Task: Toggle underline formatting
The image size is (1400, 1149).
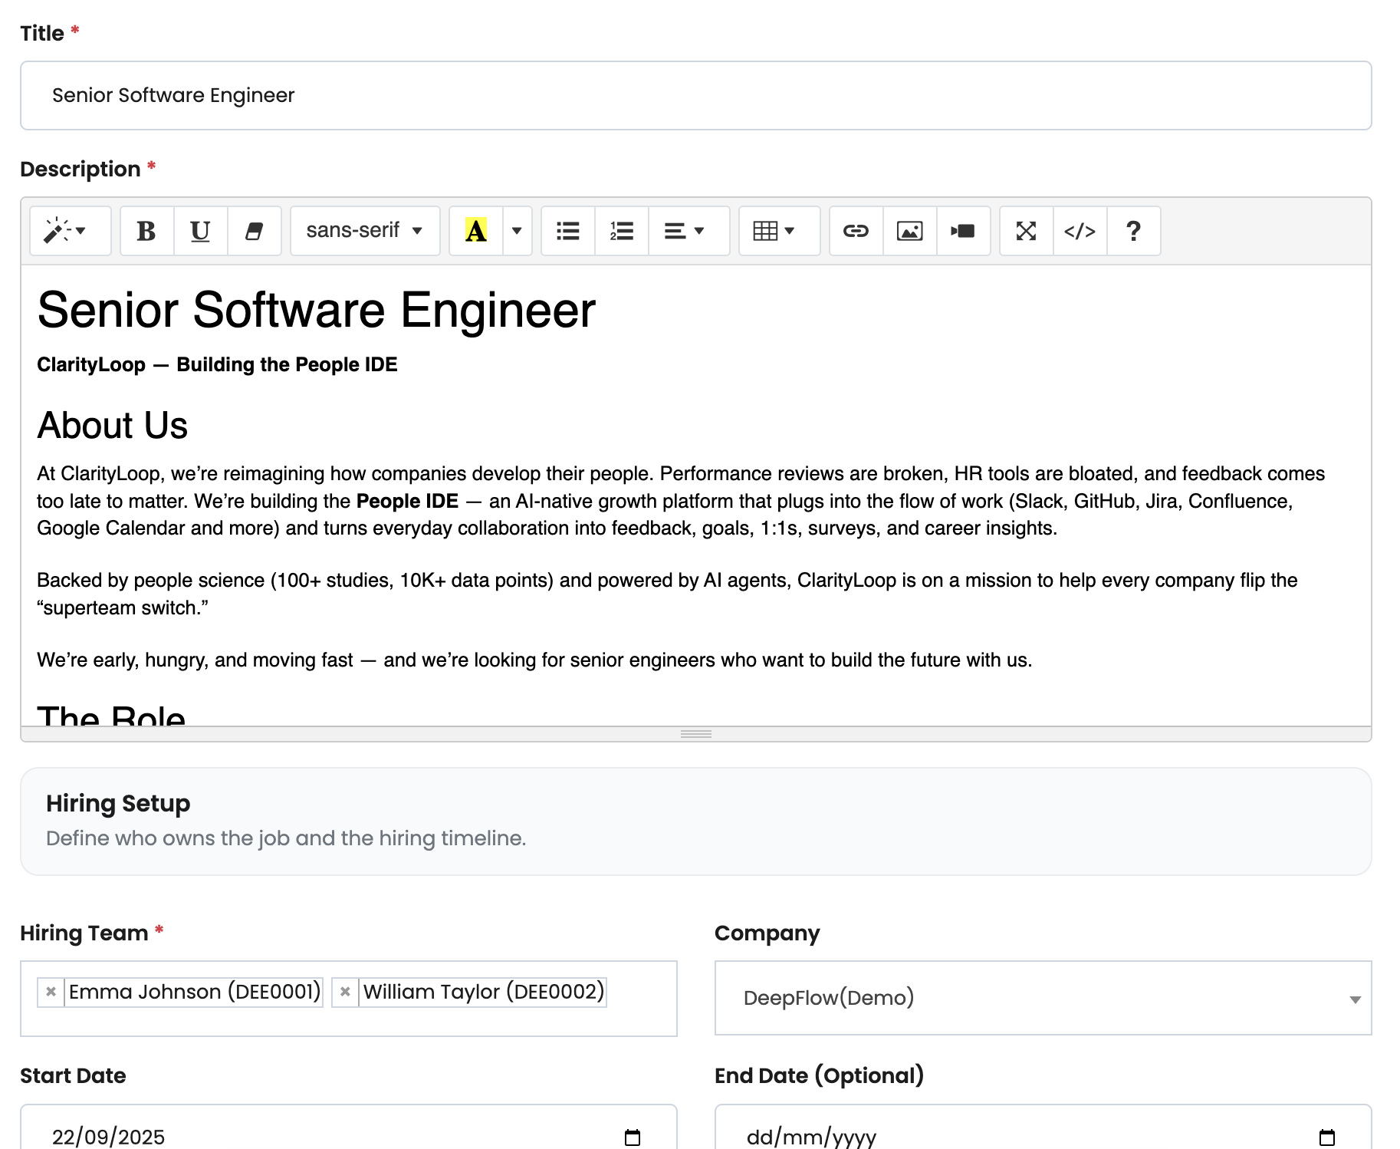Action: (x=200, y=231)
